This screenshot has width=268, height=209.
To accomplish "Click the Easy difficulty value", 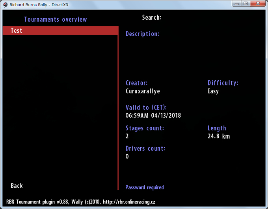I will point(213,91).
